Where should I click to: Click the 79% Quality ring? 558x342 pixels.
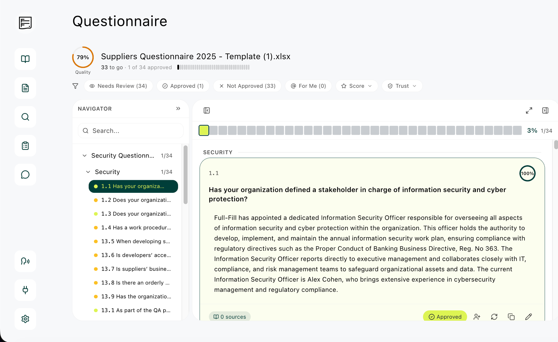point(83,57)
